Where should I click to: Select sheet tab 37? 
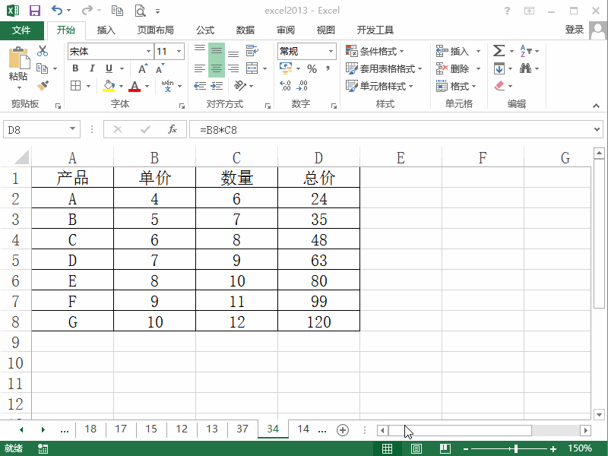242,429
